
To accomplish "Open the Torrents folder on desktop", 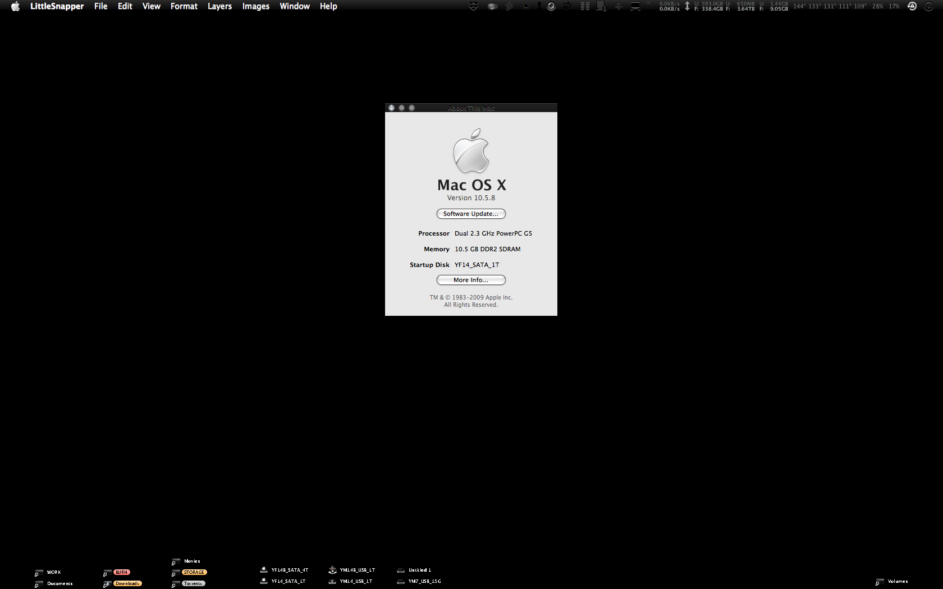I will pyautogui.click(x=189, y=583).
